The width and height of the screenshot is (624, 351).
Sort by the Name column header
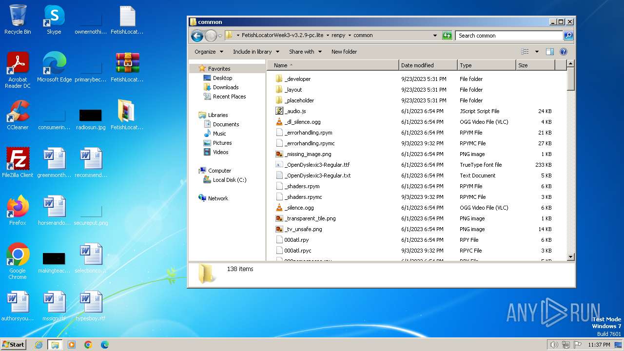pyautogui.click(x=333, y=65)
